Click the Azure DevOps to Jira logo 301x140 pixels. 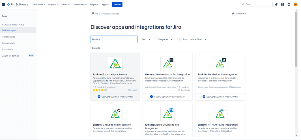pyautogui.click(x=167, y=114)
